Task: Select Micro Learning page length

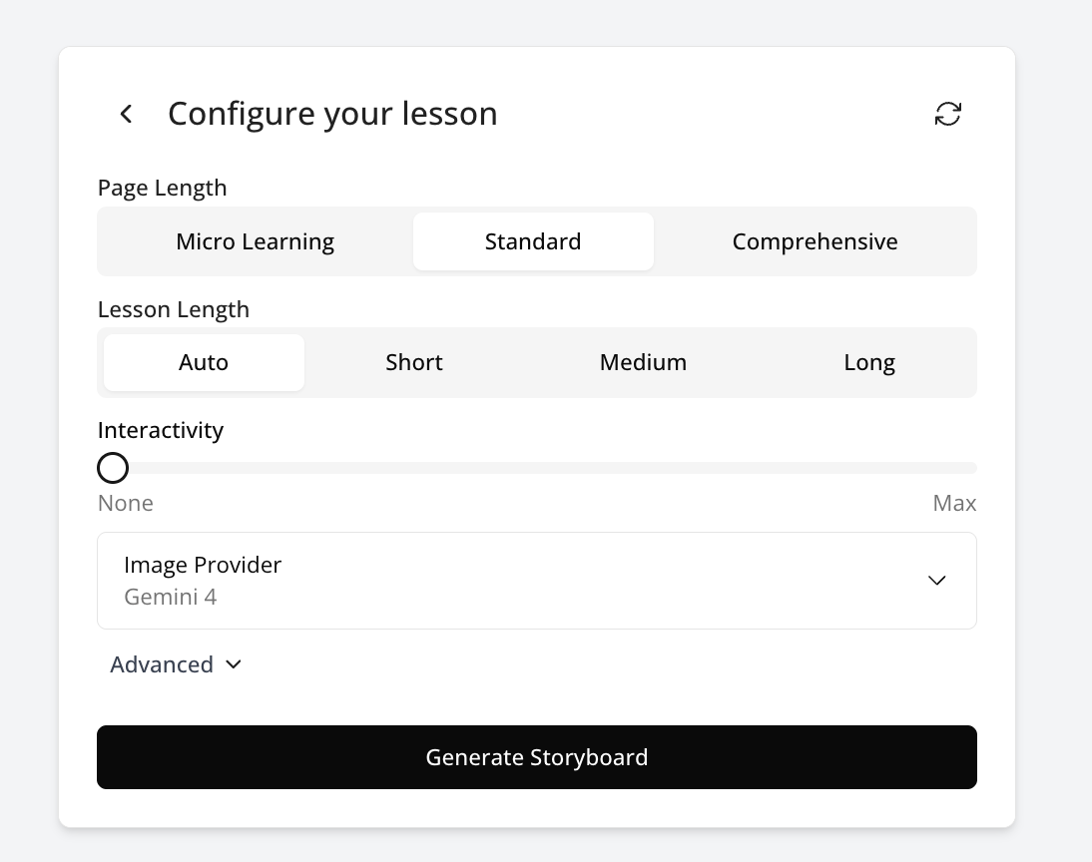Action: coord(255,241)
